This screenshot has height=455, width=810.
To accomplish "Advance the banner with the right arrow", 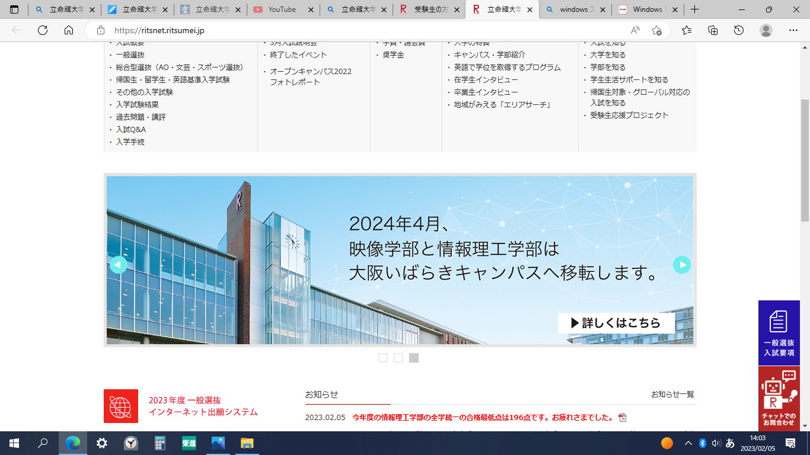I will point(681,265).
